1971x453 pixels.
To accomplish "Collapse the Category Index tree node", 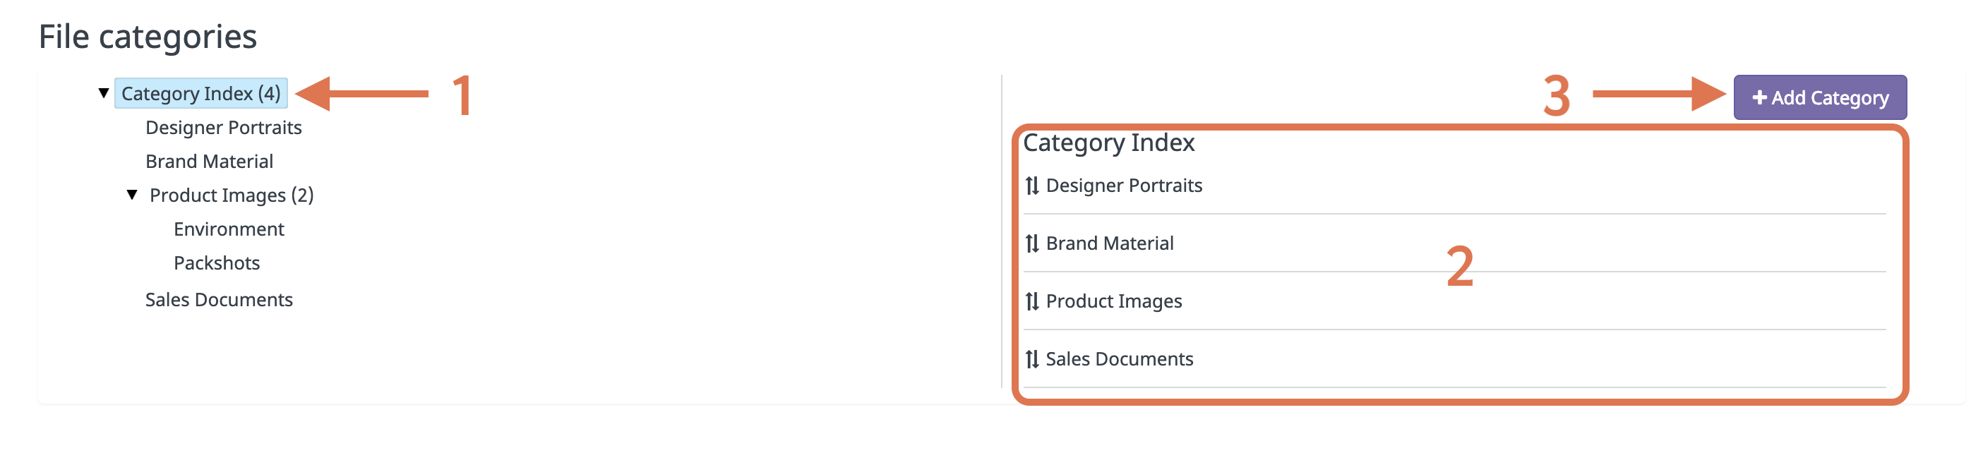I will [x=103, y=93].
